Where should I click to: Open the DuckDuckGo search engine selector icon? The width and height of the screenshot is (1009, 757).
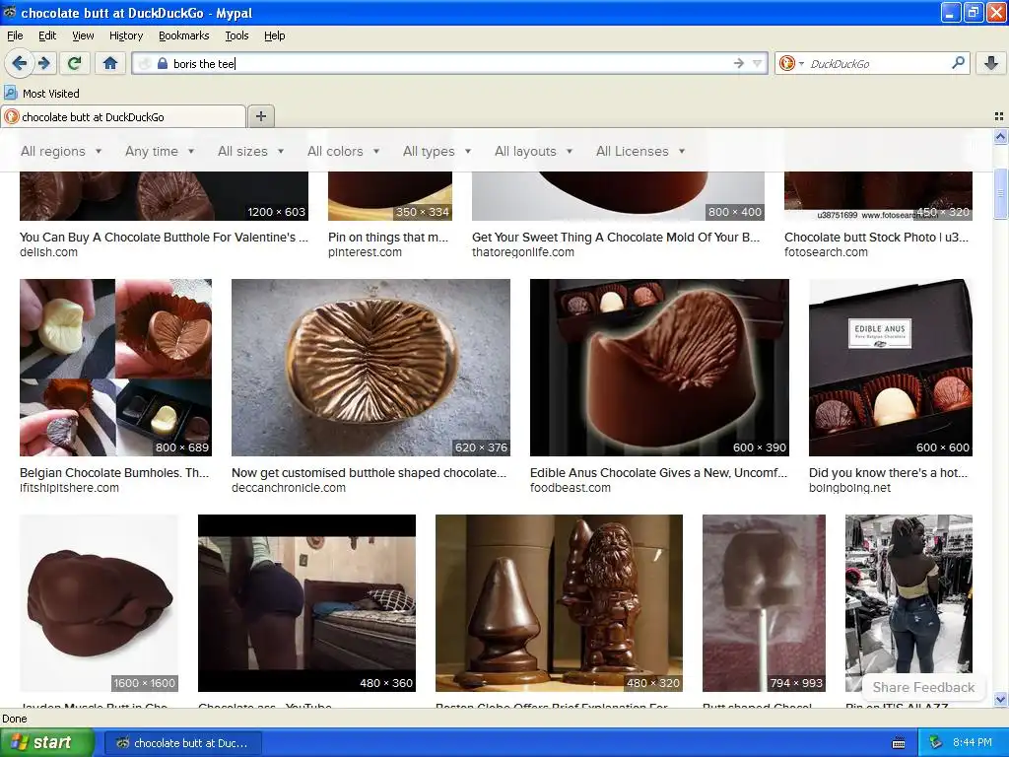tap(790, 63)
